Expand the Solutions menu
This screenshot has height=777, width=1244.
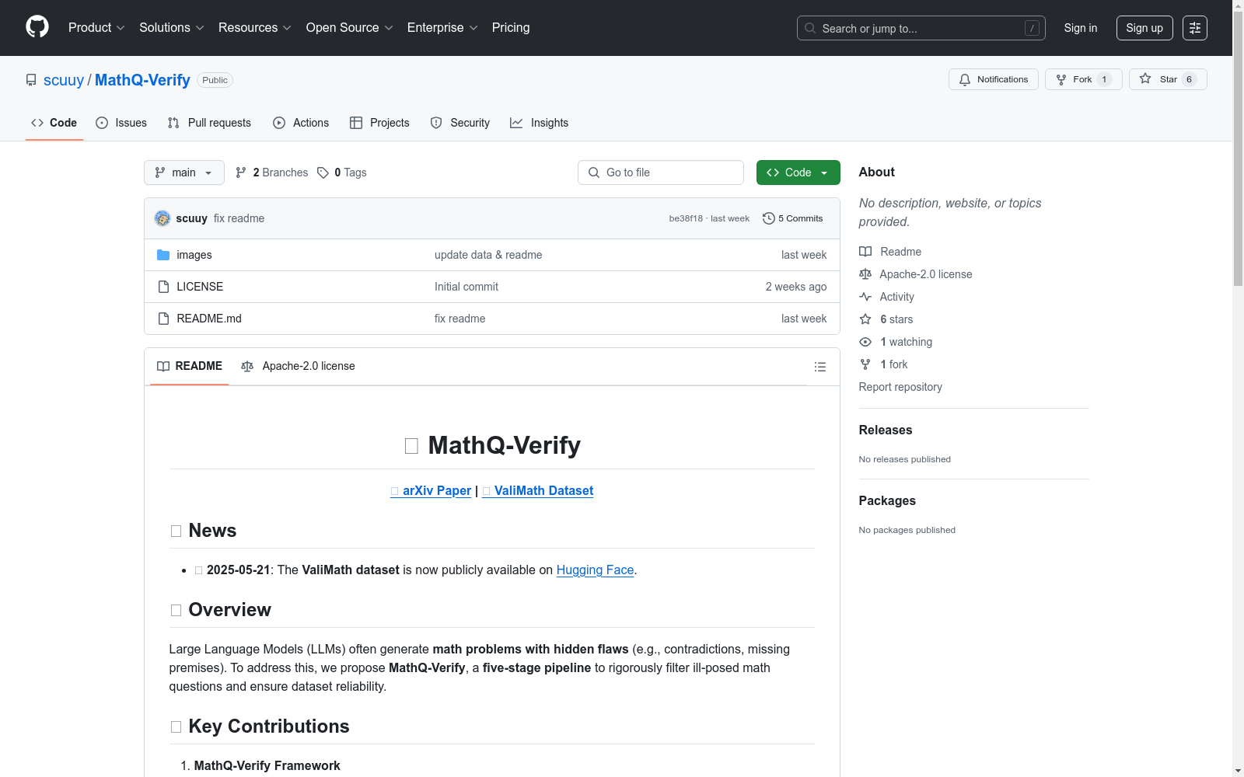172,28
